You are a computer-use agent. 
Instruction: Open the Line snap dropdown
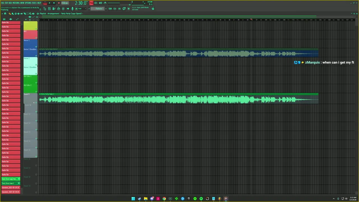[x=82, y=9]
